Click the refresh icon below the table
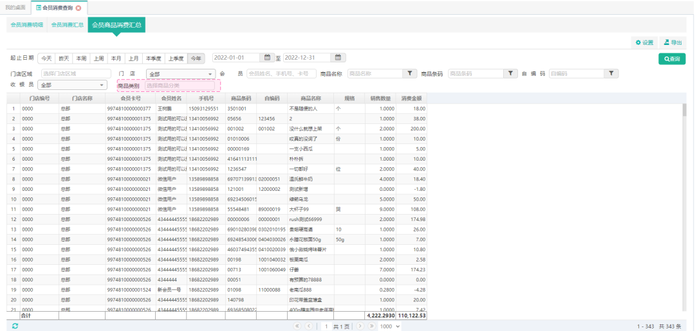 tap(15, 327)
